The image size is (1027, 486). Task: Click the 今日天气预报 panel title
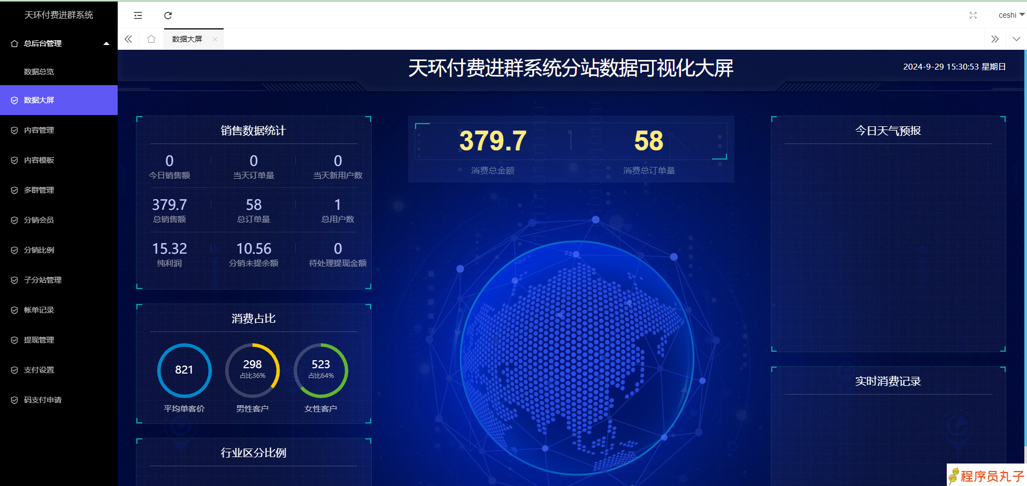click(x=888, y=131)
